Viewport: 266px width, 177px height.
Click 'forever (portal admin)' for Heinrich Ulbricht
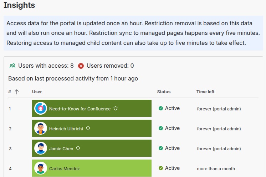pyautogui.click(x=219, y=129)
